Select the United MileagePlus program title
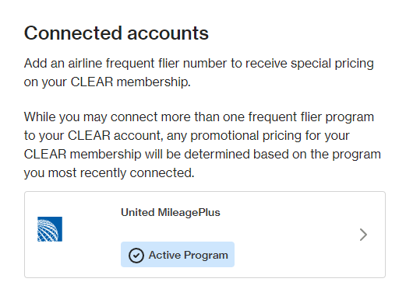The image size is (406, 282). tap(171, 212)
